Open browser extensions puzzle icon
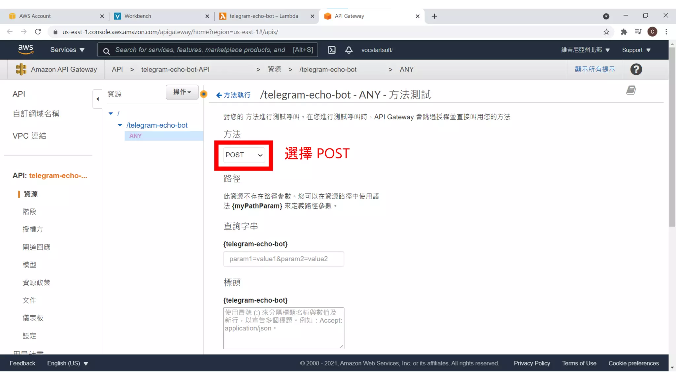 pyautogui.click(x=624, y=32)
